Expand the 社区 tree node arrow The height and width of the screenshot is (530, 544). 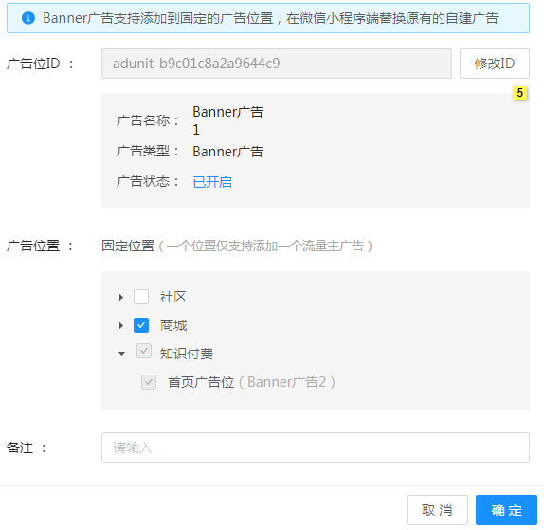[x=121, y=297]
